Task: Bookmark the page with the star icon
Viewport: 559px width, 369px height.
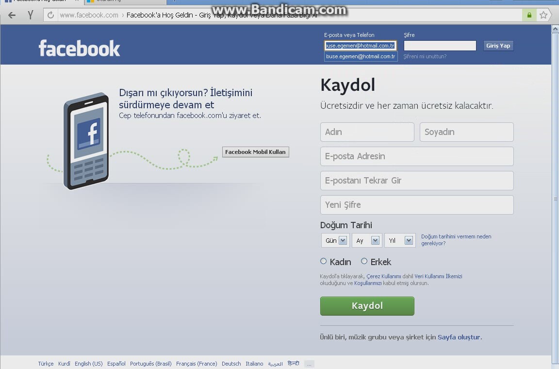Action: coord(543,15)
